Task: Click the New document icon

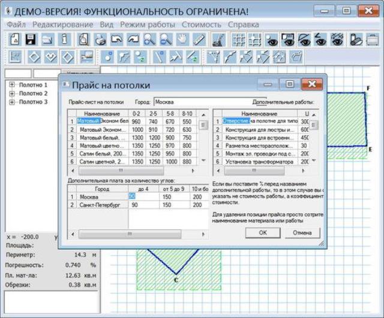Action: click(x=14, y=40)
